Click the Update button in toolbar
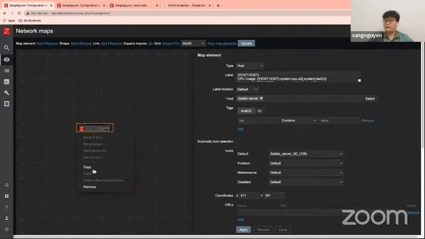Viewport: 425px width, 239px height. (x=246, y=43)
